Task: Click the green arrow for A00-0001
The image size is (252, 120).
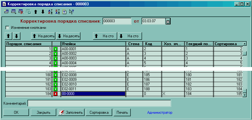Action: pos(55,49)
